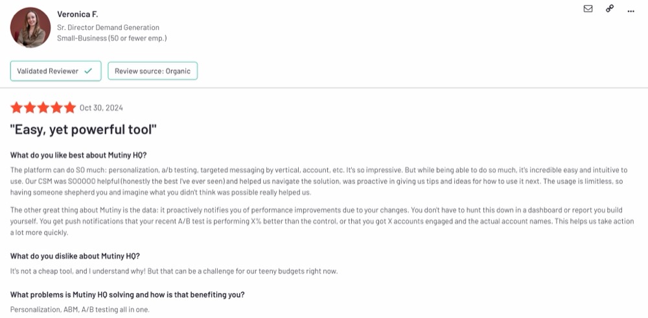Click the Validated Reviewer checkmark icon

(x=88, y=71)
